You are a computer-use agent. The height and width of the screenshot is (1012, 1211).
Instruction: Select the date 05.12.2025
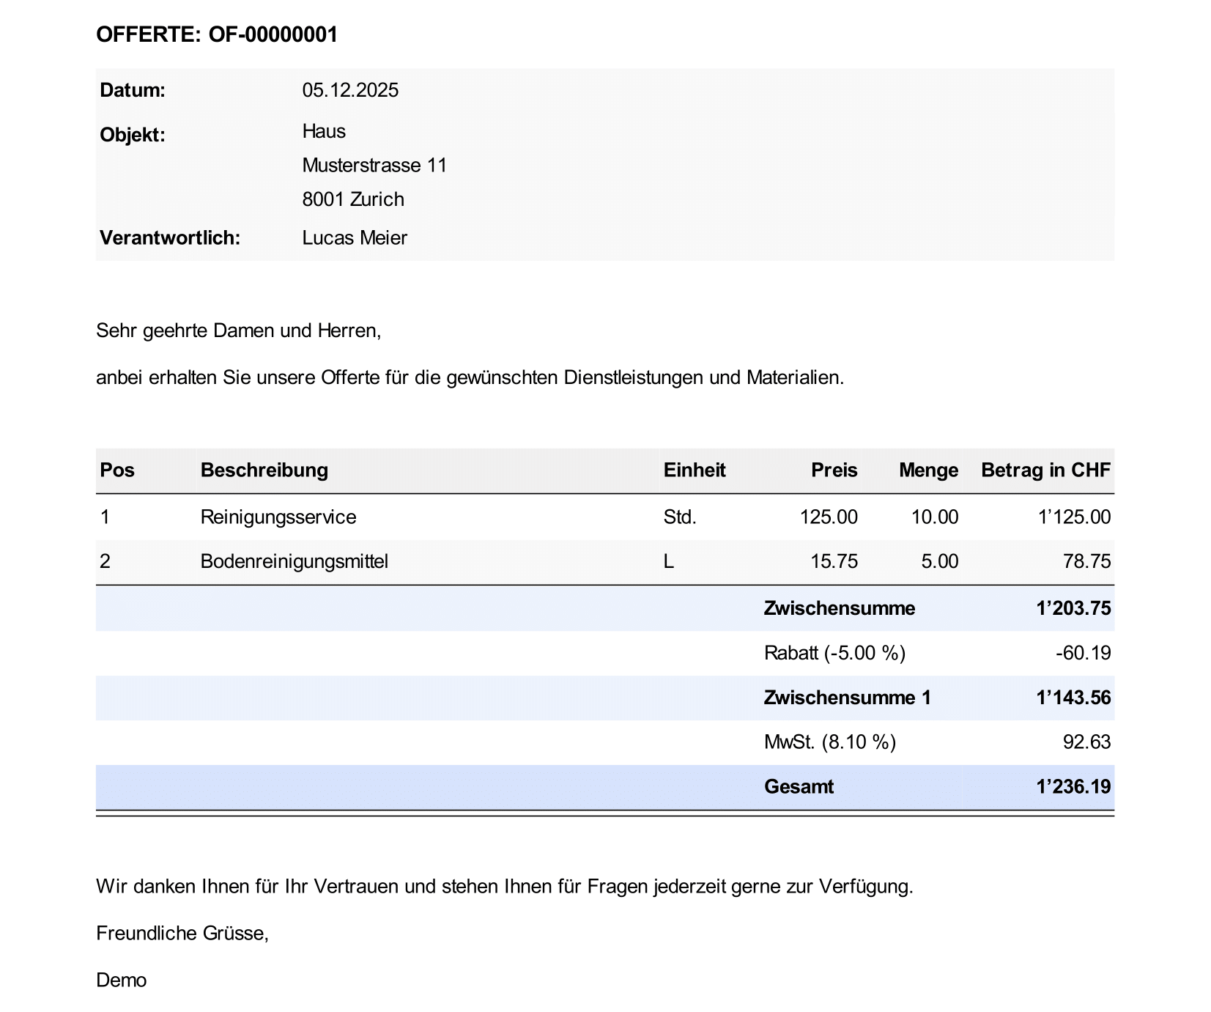tap(350, 90)
